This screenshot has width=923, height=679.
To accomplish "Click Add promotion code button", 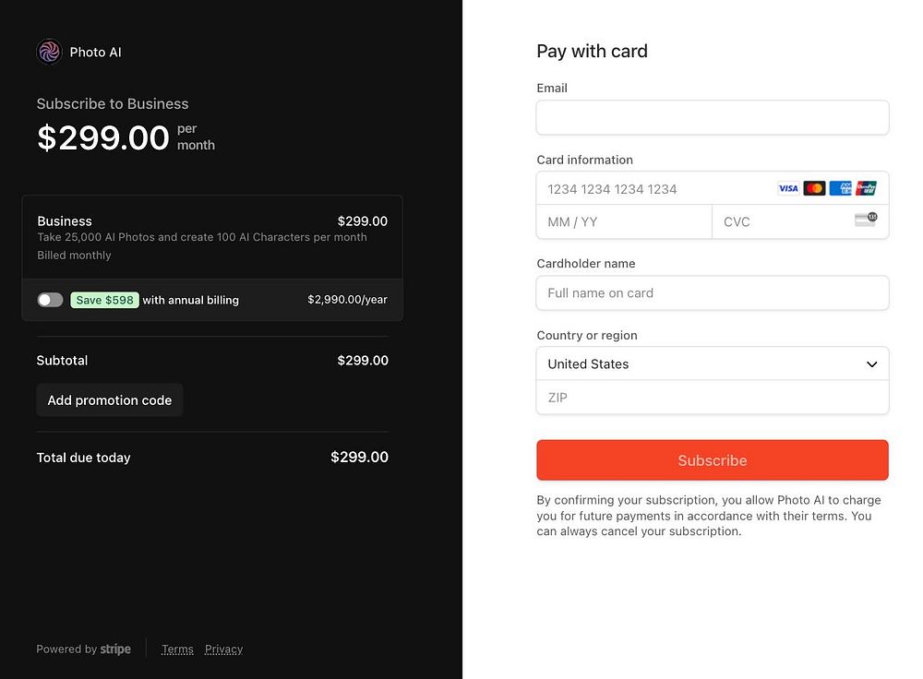I will click(x=110, y=400).
